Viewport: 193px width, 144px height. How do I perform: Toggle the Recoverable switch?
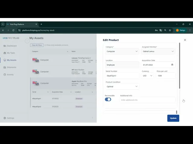click(x=108, y=99)
